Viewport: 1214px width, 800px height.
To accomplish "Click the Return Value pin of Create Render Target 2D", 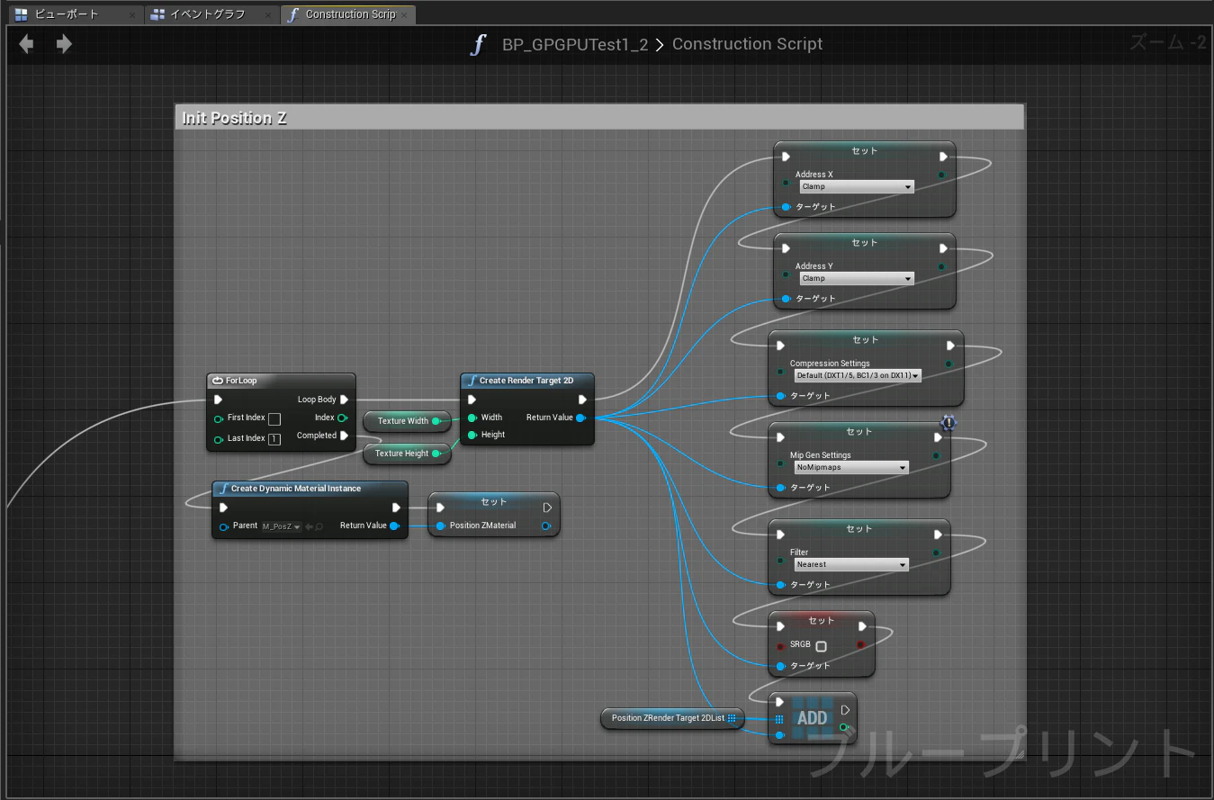I will coord(581,418).
